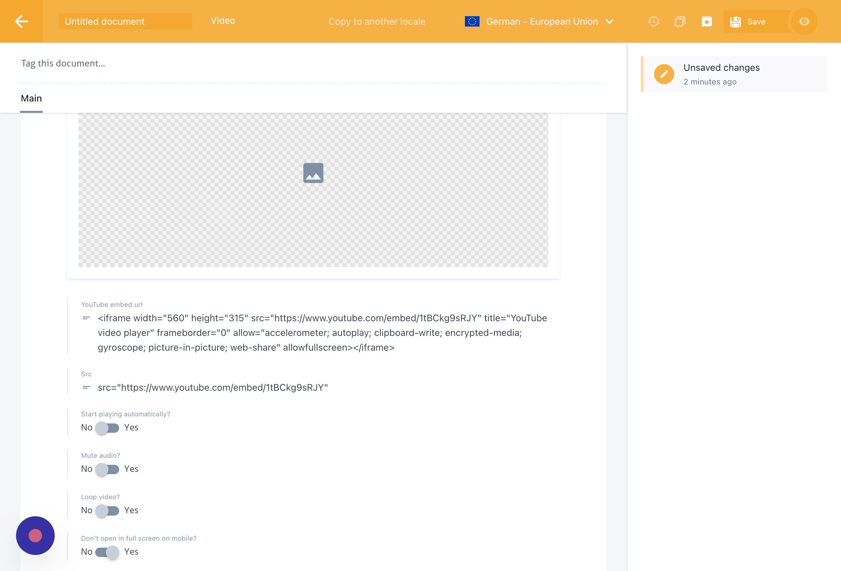Enable Start playing automatically toggle
Screen dimensions: 841x571
coord(107,428)
